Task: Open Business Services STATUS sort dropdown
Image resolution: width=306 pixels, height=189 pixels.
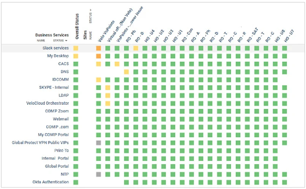Action: click(x=60, y=40)
